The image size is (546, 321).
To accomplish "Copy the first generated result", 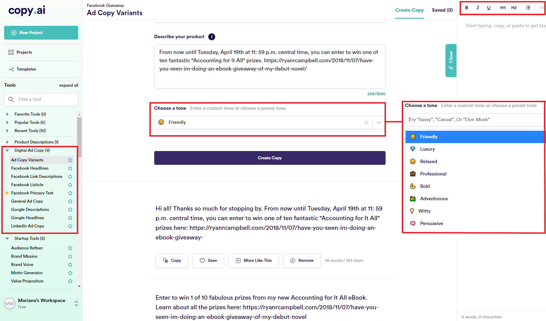I will pyautogui.click(x=172, y=260).
